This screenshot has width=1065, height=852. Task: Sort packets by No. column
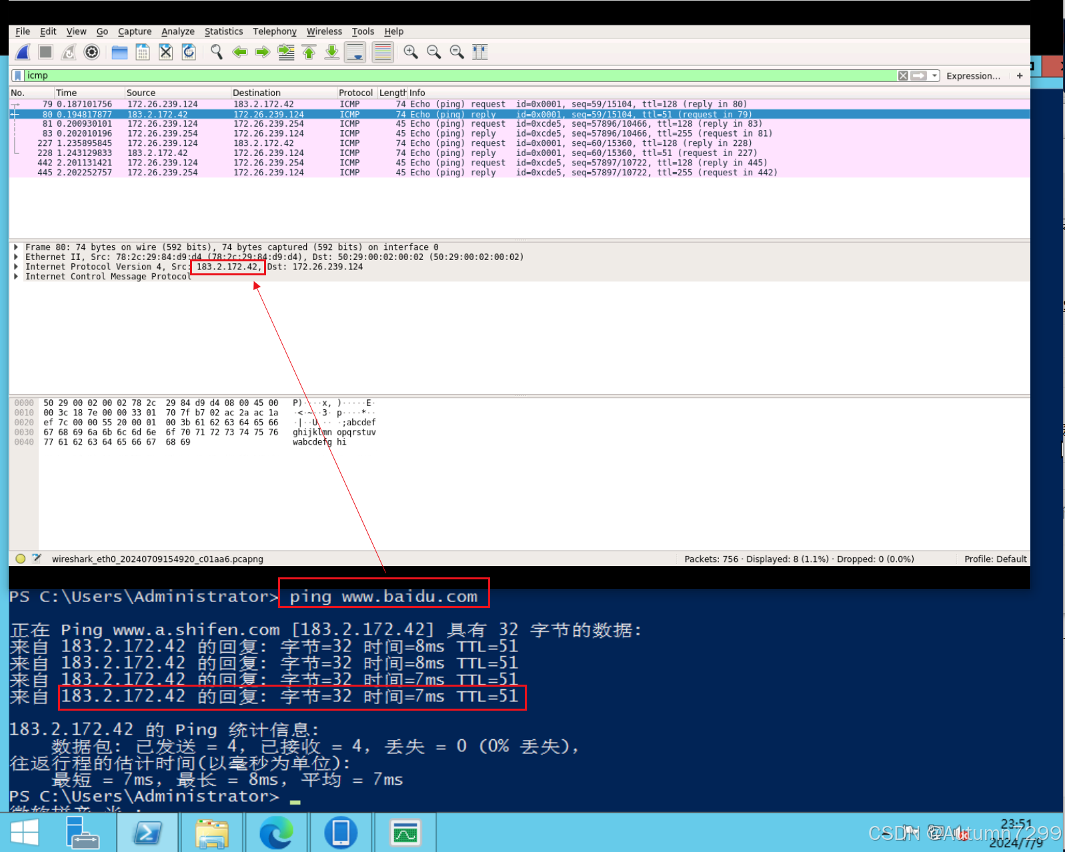pyautogui.click(x=31, y=93)
